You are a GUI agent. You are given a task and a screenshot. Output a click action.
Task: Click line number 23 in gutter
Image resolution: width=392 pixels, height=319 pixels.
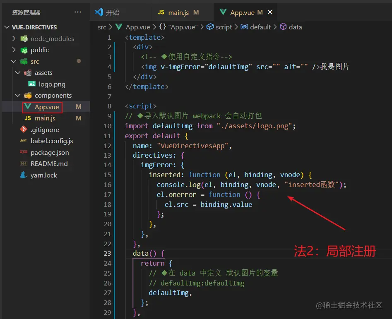tap(107, 254)
